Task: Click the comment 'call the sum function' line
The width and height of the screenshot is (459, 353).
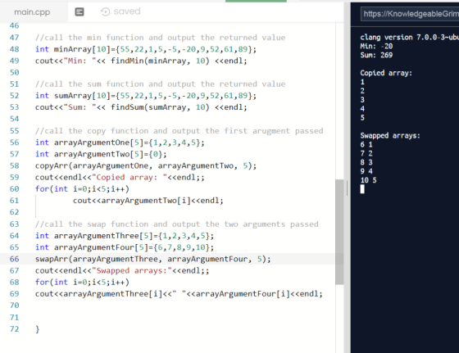Action: click(160, 84)
